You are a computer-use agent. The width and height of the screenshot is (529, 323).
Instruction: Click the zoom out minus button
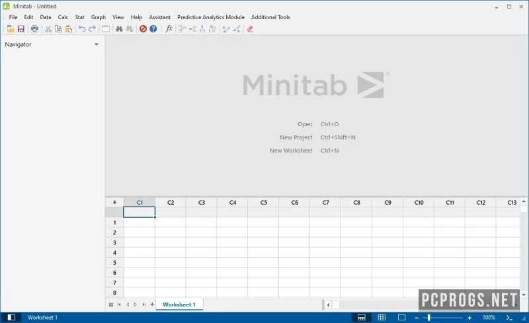(x=417, y=318)
